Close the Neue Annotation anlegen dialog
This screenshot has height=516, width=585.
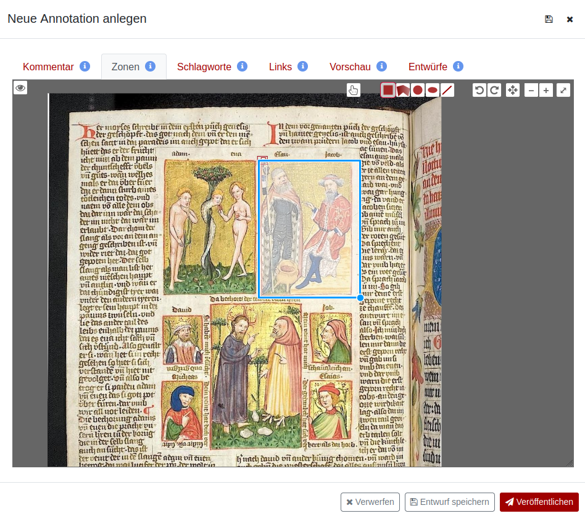tap(570, 19)
